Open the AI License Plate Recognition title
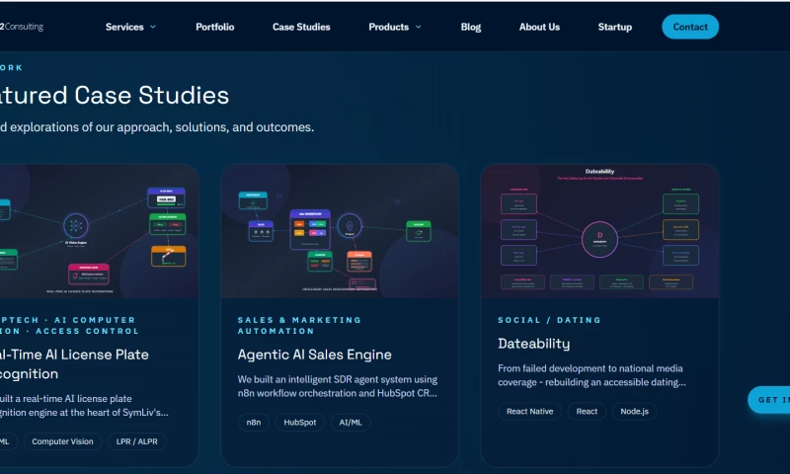Viewport: 790px width, 474px height. coord(74,364)
